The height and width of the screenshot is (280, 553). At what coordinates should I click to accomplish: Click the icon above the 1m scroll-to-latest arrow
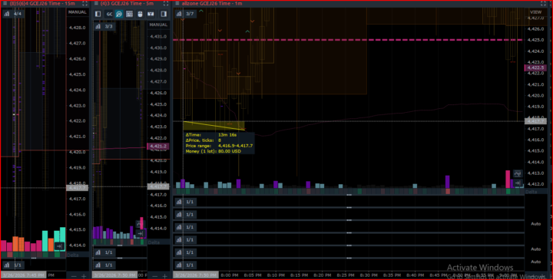click(518, 173)
